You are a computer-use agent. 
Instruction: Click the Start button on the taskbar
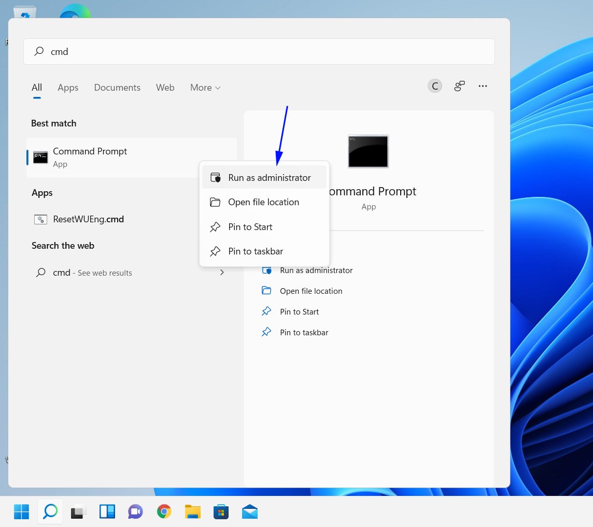pyautogui.click(x=21, y=511)
